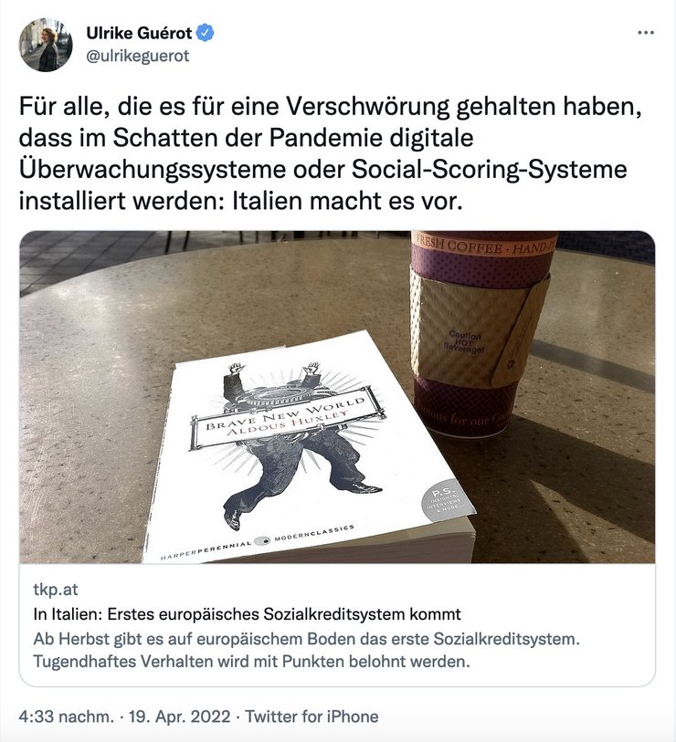Click the 'Brave New World' title banner
676x742 pixels.
tap(287, 417)
